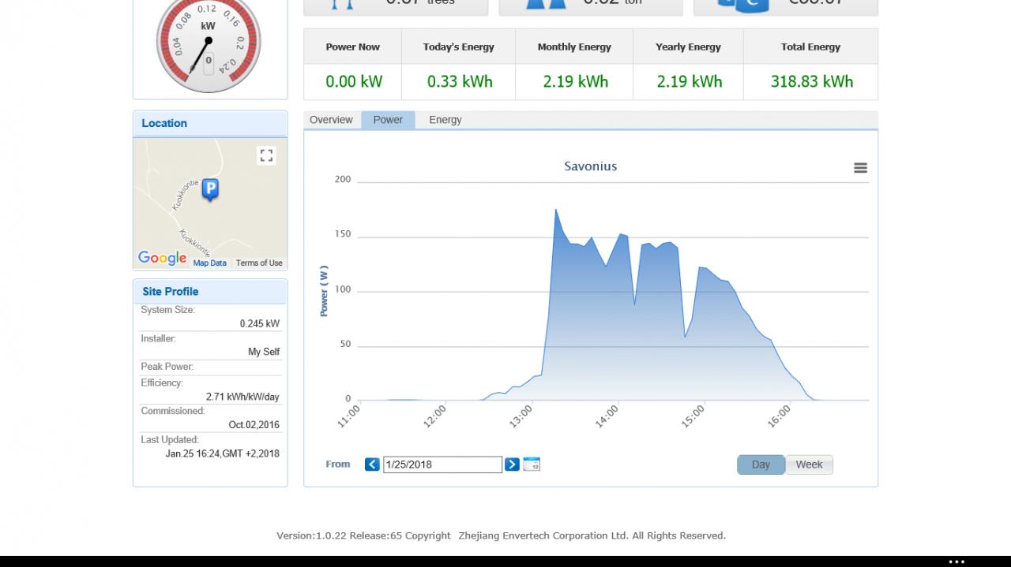Click the 13:00 time axis label
This screenshot has height=567, width=1011.
coord(521,416)
